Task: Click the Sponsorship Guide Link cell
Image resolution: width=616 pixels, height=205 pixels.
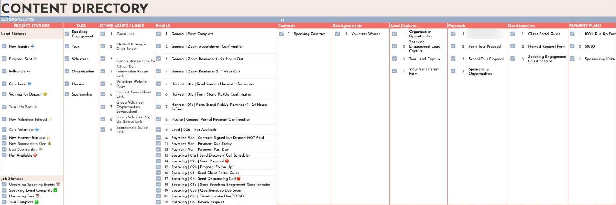Action: pos(132,129)
